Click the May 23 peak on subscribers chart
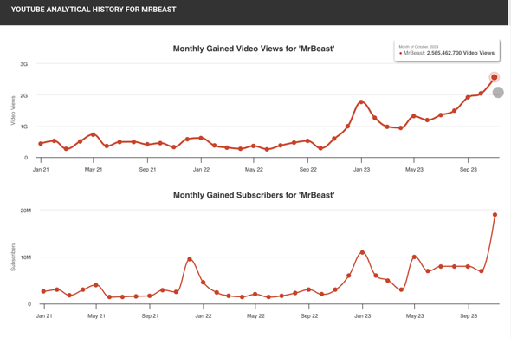This screenshot has height=338, width=511. 414,257
